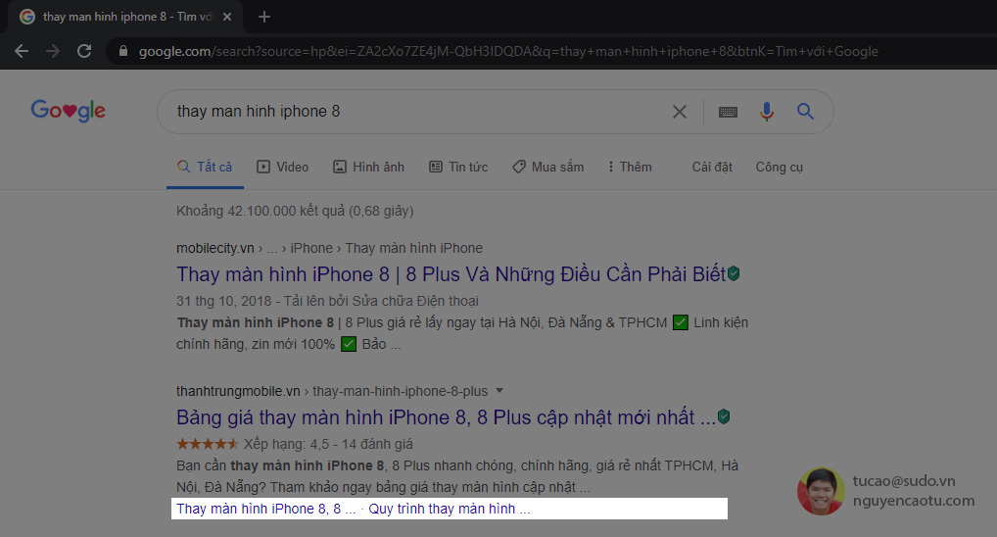Open 'Bảng giá thay màn hình iPhone 8, 8 Plus' result
The height and width of the screenshot is (537, 997).
pyautogui.click(x=446, y=416)
